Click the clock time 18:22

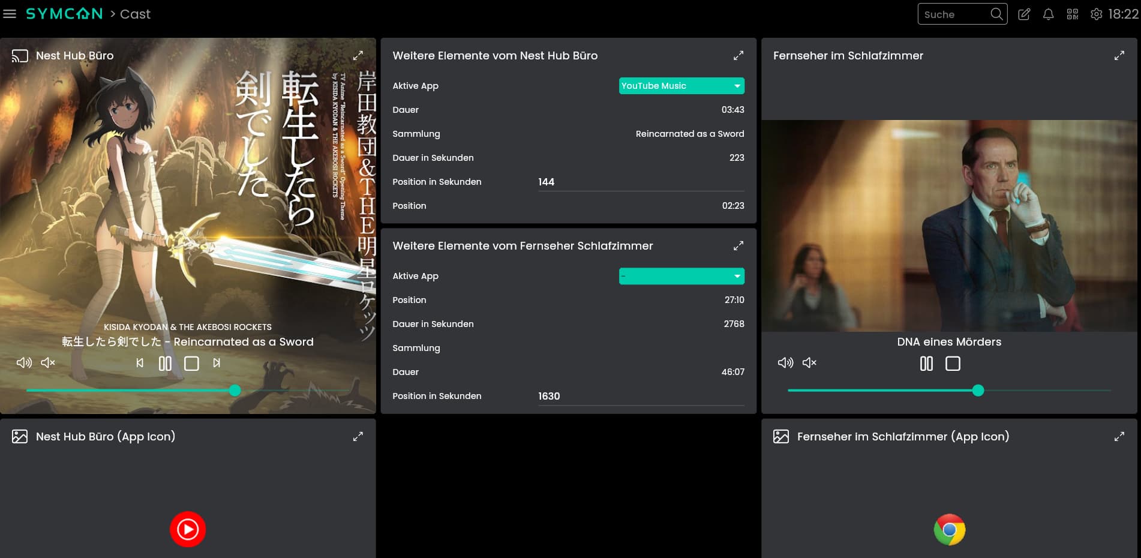[1123, 14]
